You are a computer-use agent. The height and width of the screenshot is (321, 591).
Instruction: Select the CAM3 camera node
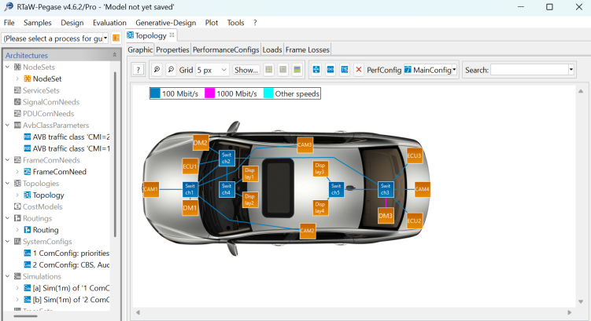(305, 145)
